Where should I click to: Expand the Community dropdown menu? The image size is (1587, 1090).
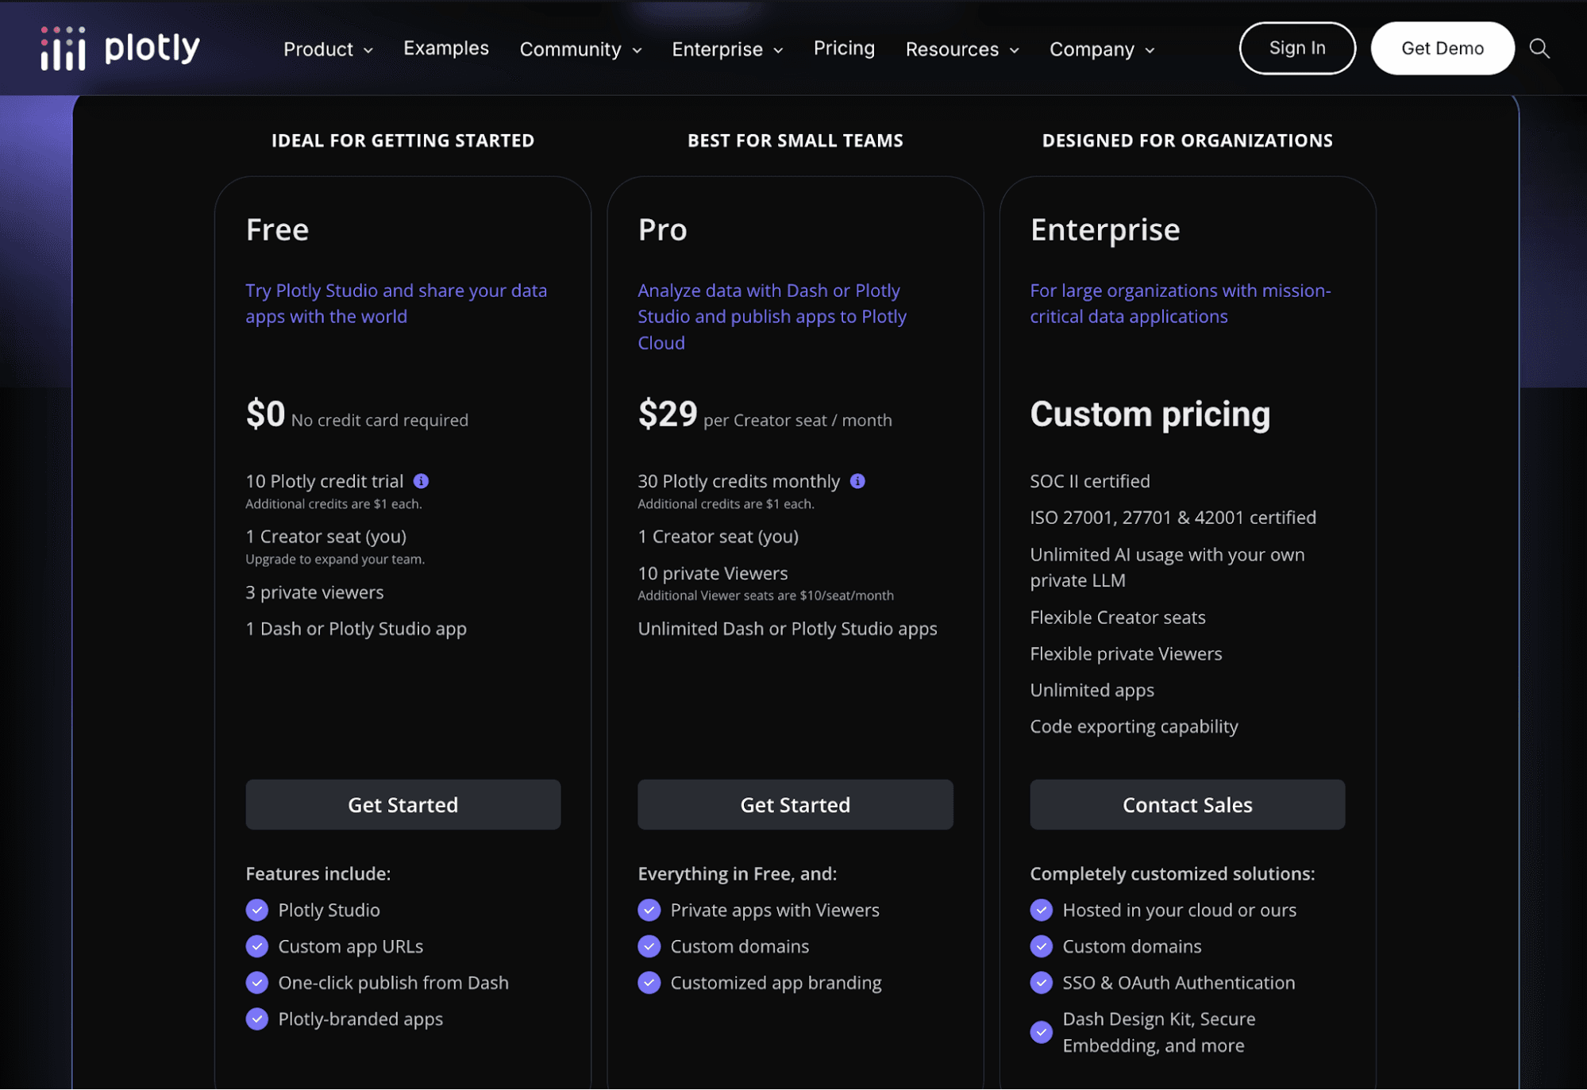tap(580, 49)
